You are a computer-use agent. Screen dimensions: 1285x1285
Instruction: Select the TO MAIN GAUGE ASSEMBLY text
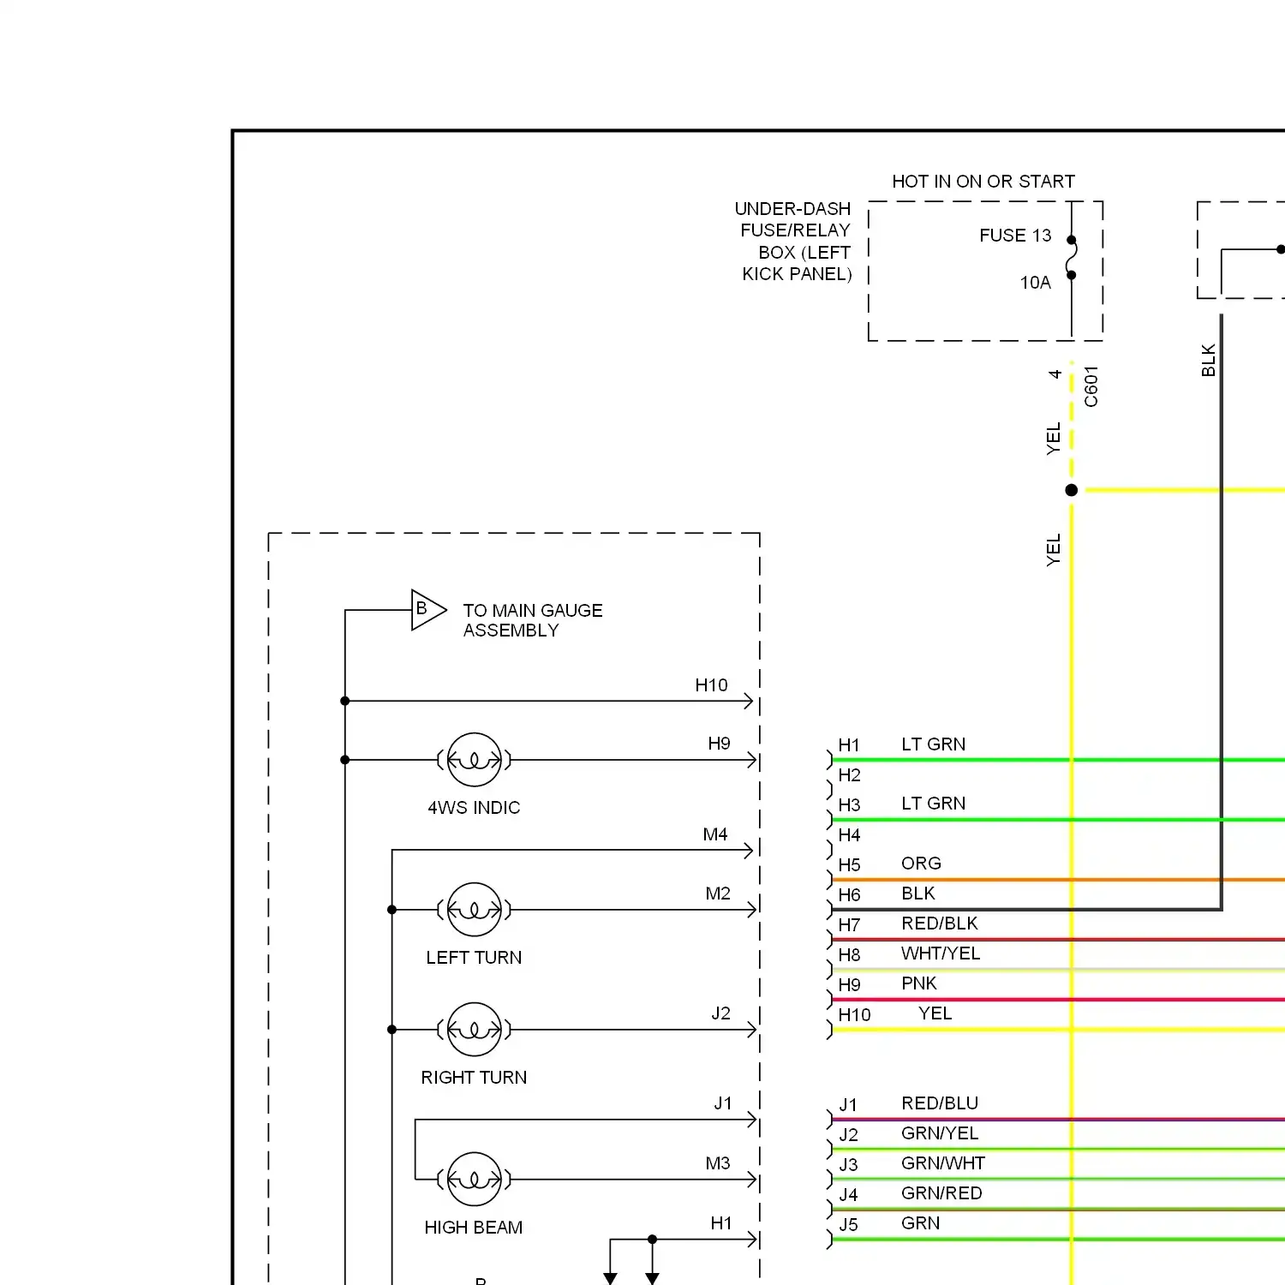(x=533, y=620)
